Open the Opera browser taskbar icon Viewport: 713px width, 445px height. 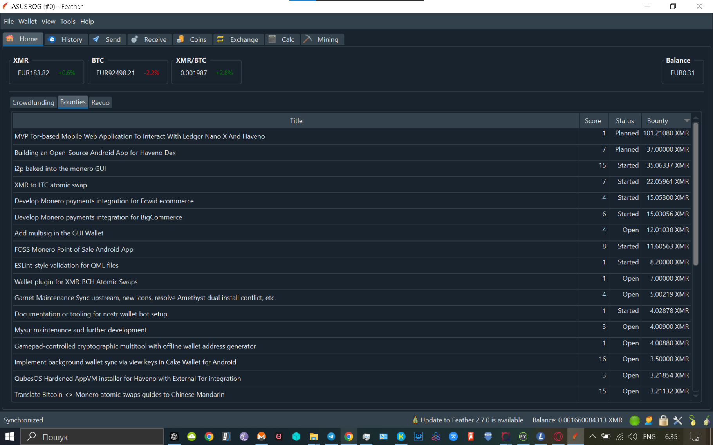click(x=558, y=436)
